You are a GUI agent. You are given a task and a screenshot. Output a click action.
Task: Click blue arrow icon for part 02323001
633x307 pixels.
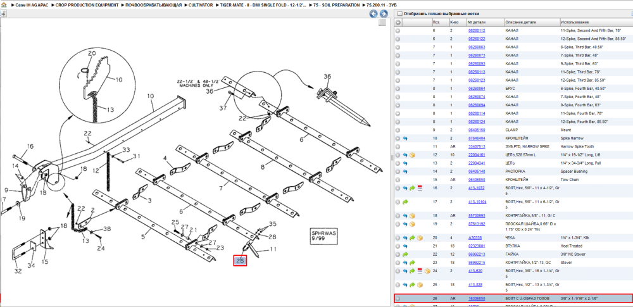[x=405, y=246]
